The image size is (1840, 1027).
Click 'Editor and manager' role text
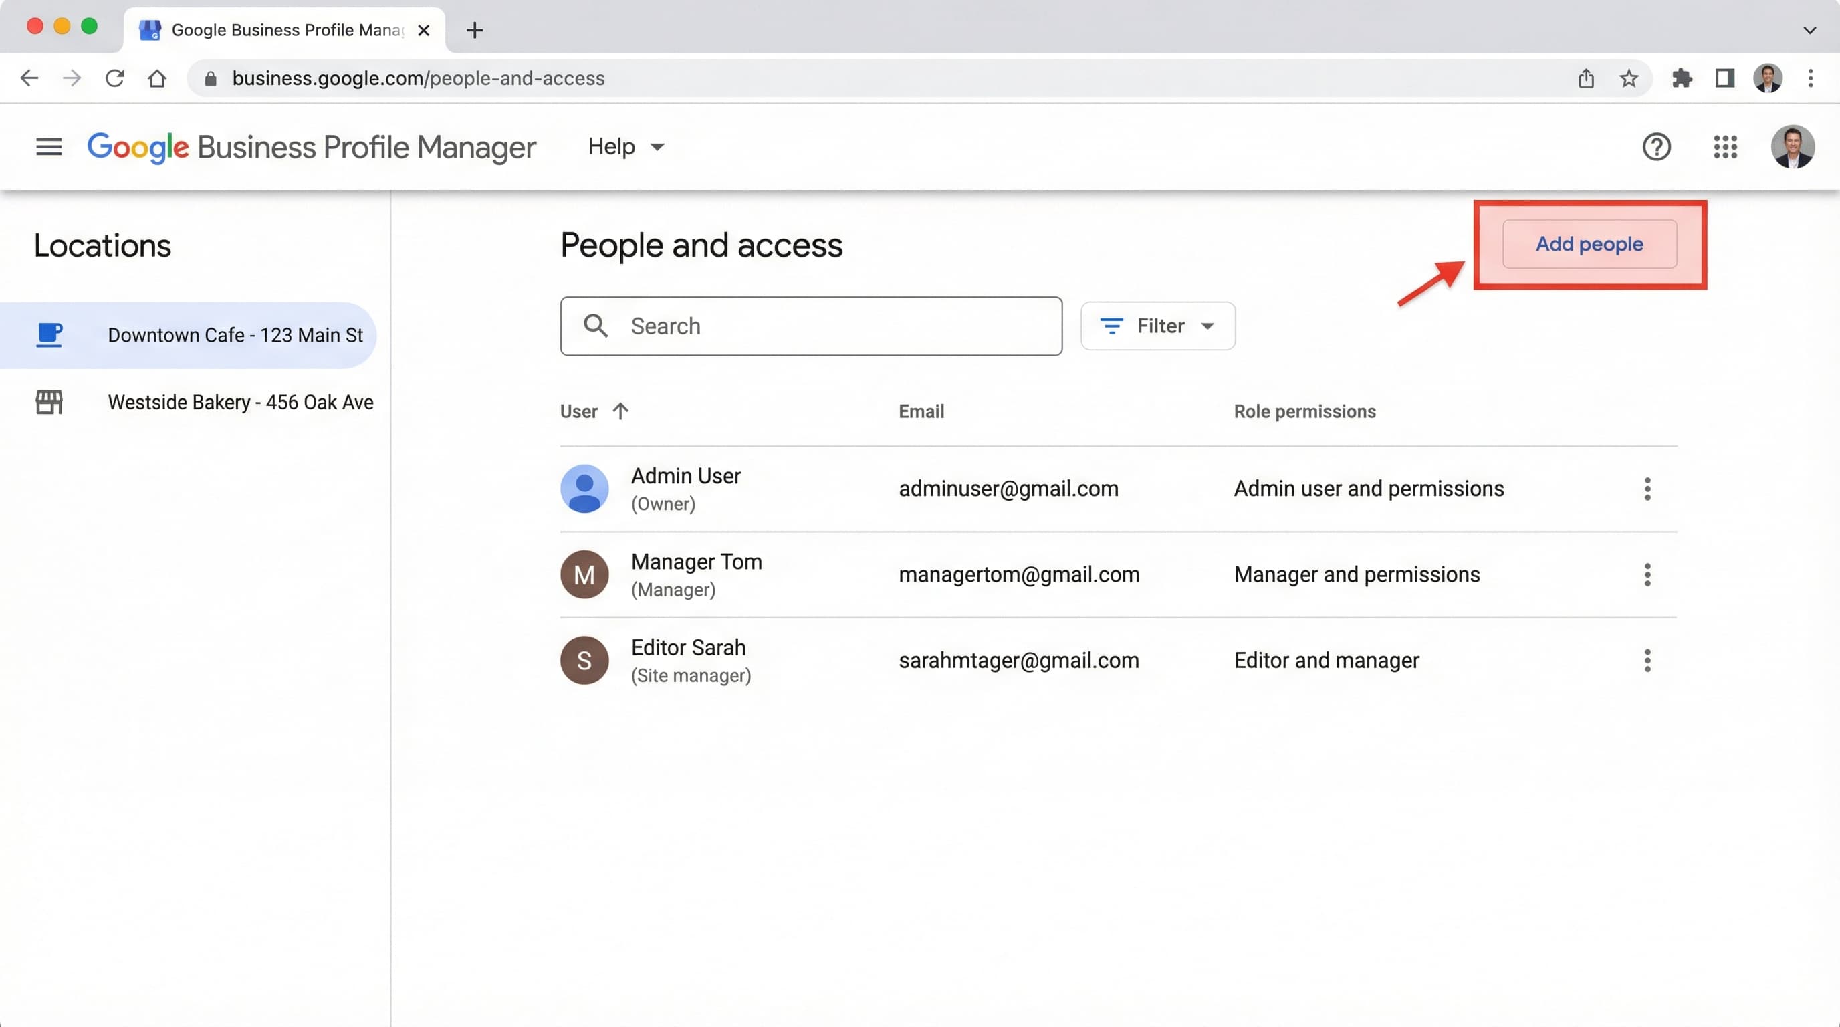click(x=1327, y=661)
